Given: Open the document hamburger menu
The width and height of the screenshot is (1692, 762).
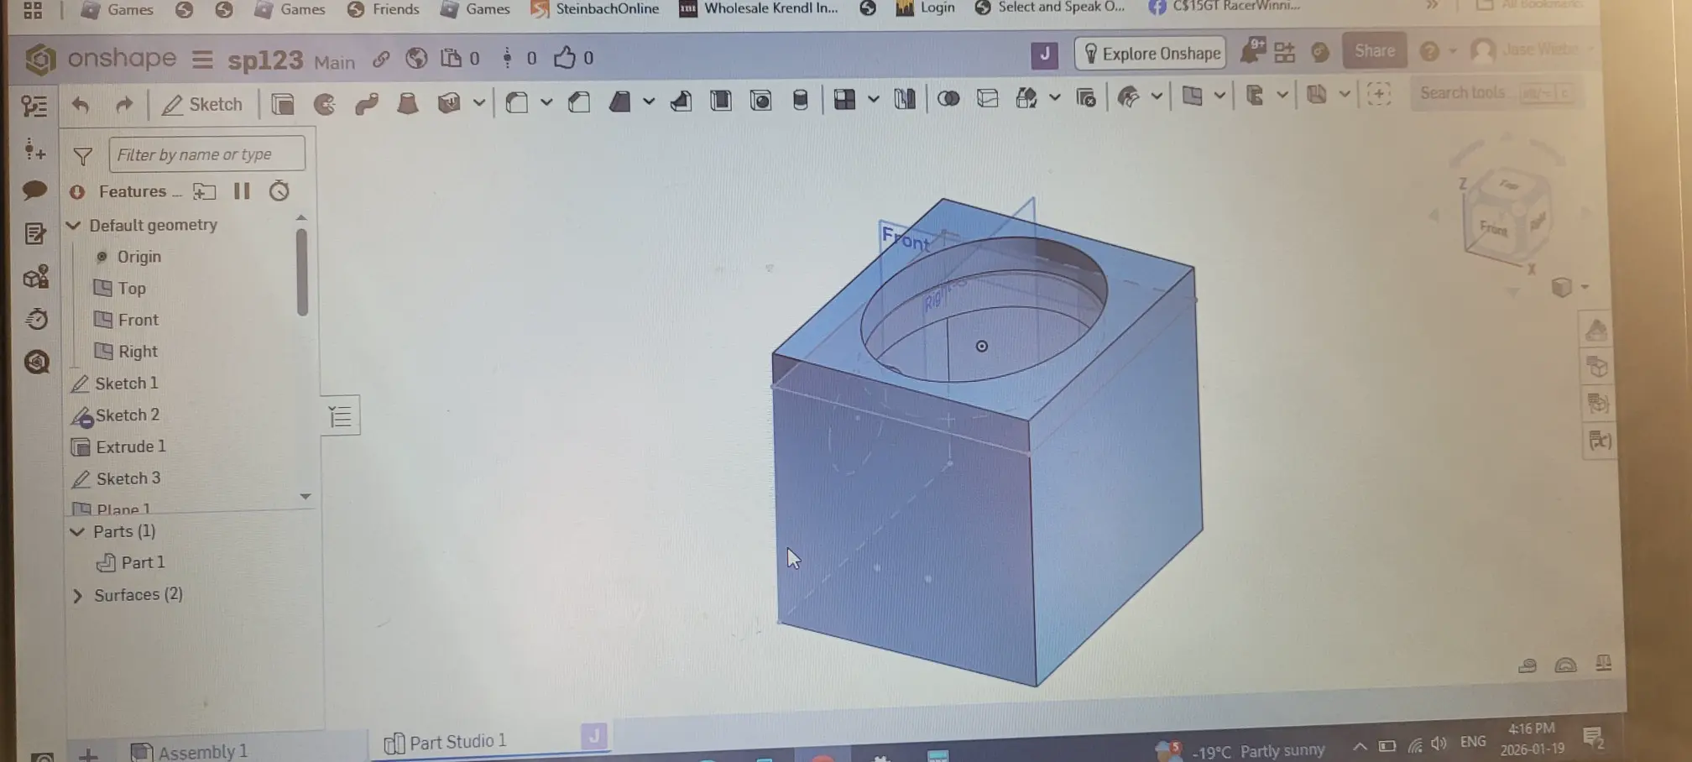Looking at the screenshot, I should [201, 60].
